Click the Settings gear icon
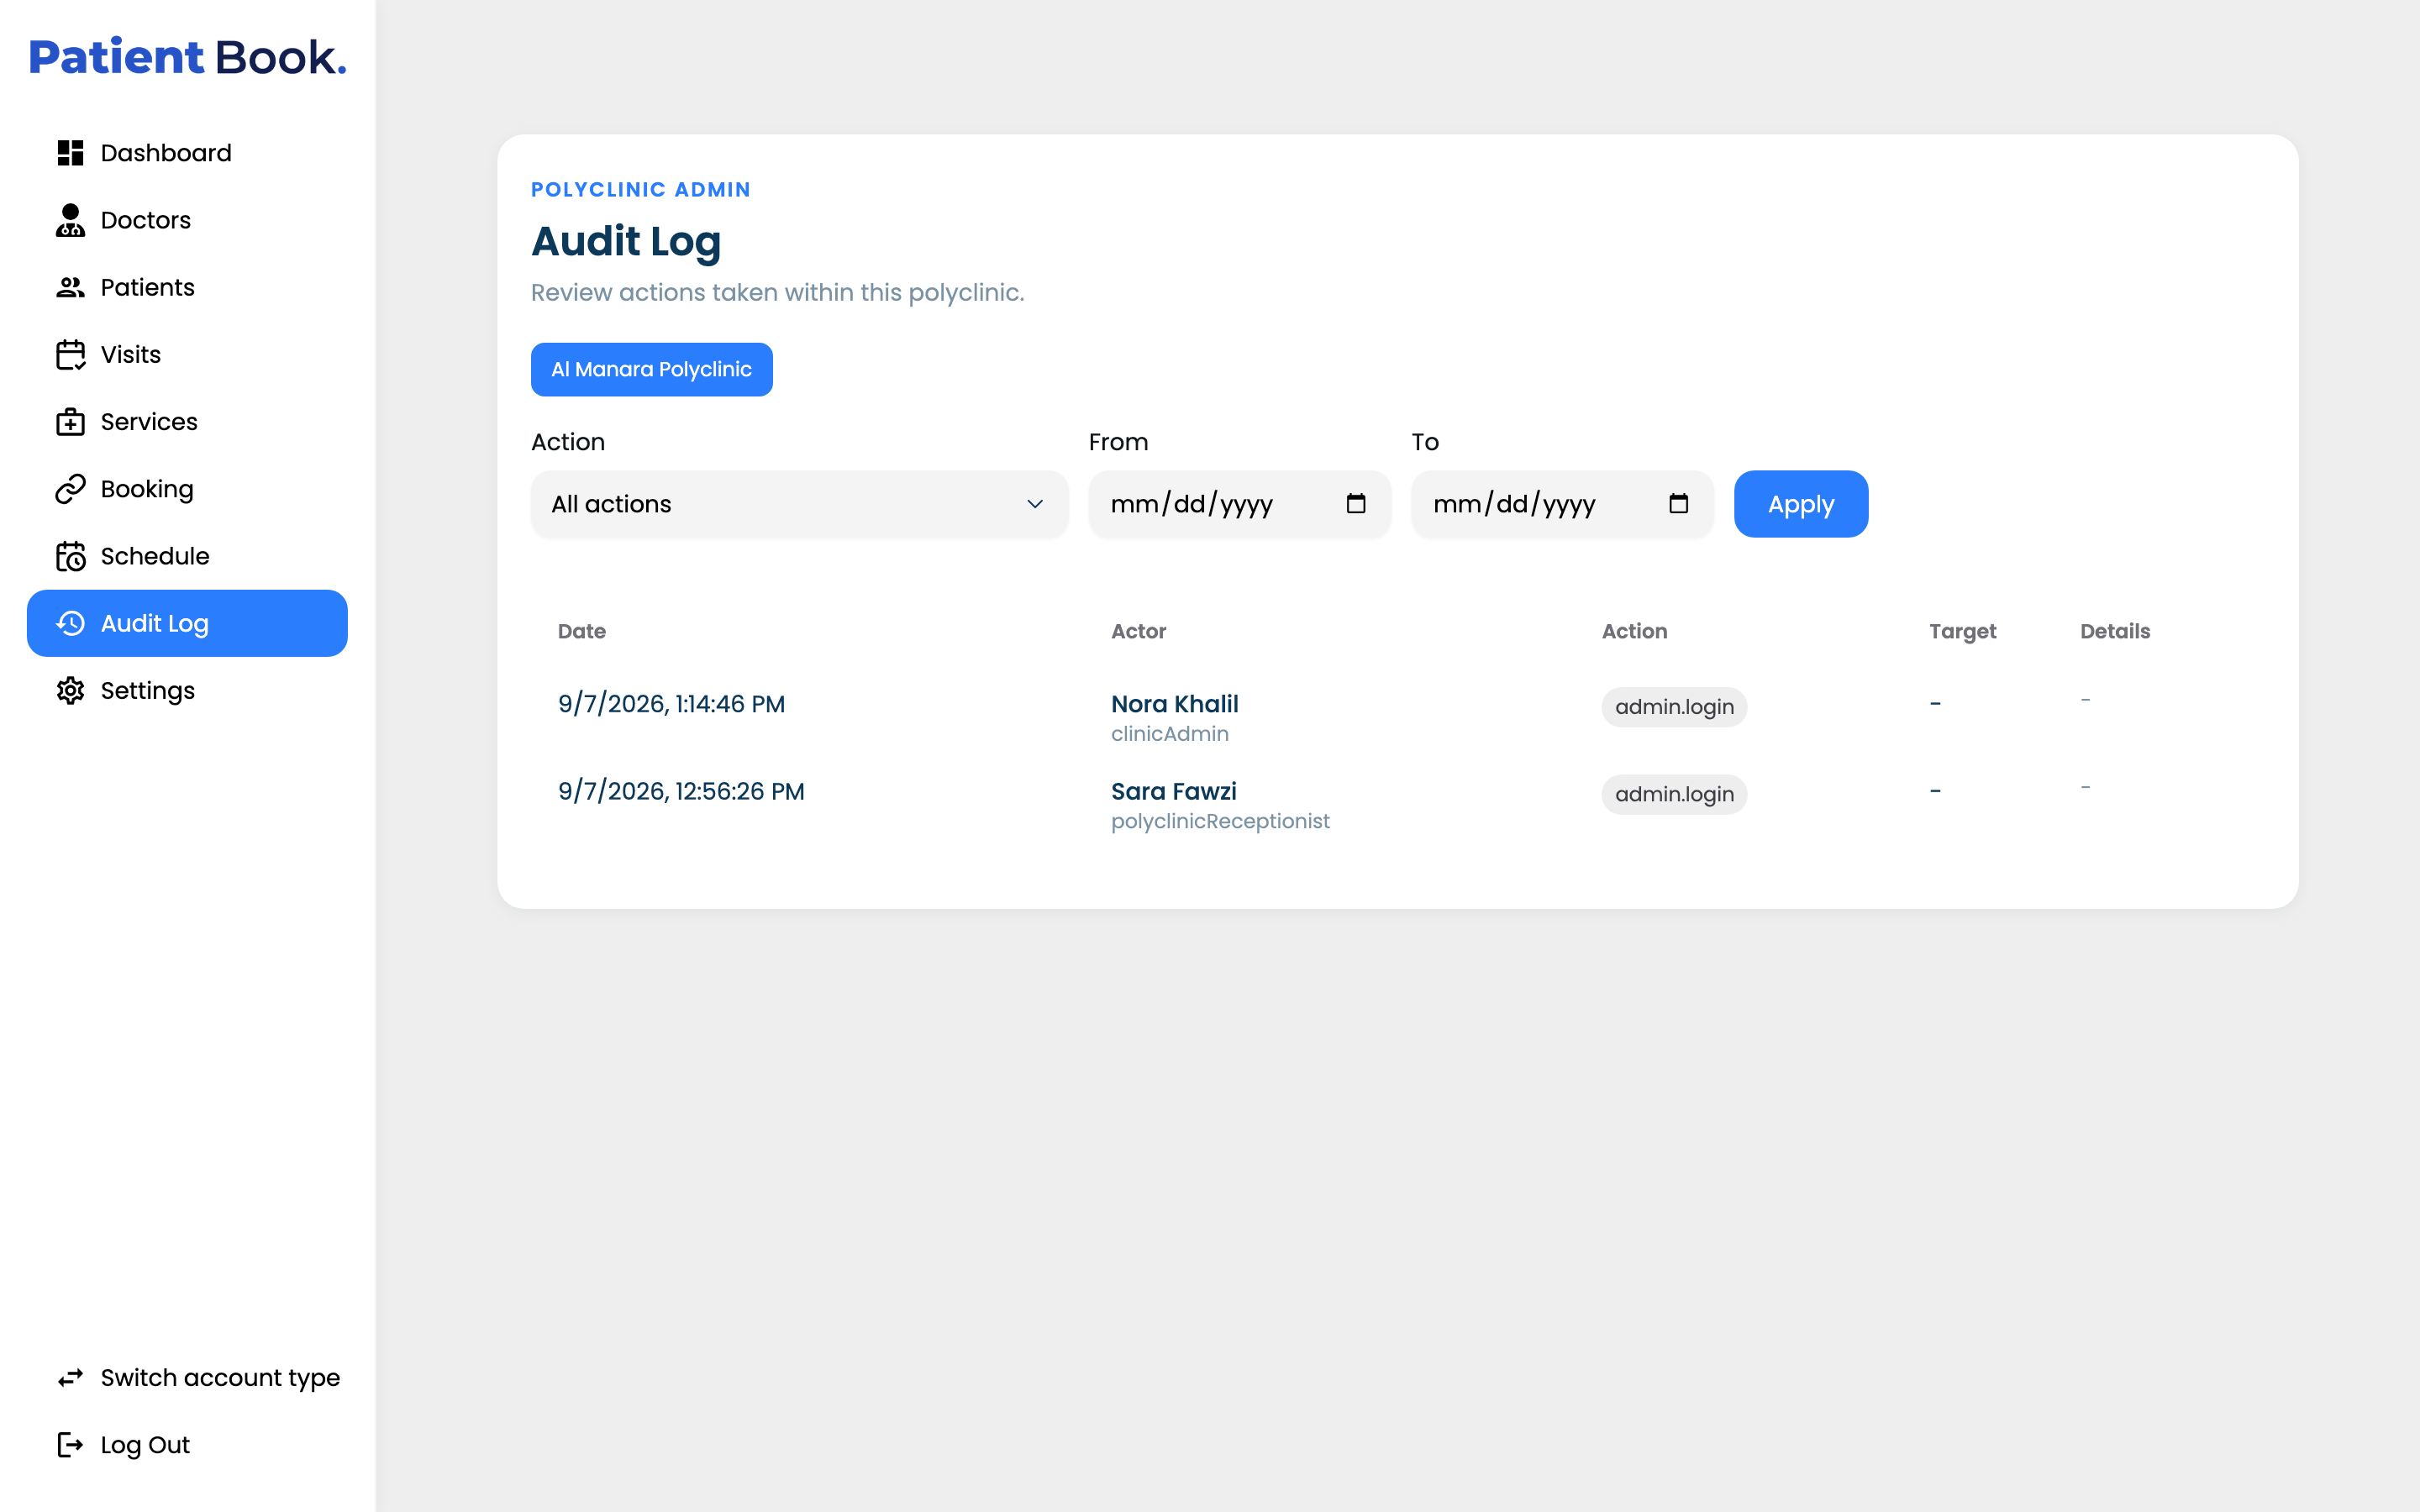Screen dimensions: 2420x1512 pyautogui.click(x=70, y=691)
